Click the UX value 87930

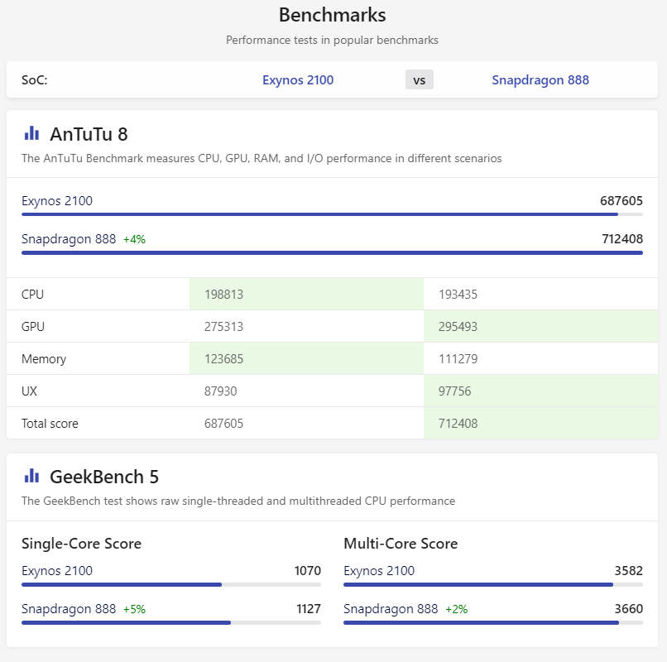pos(220,391)
